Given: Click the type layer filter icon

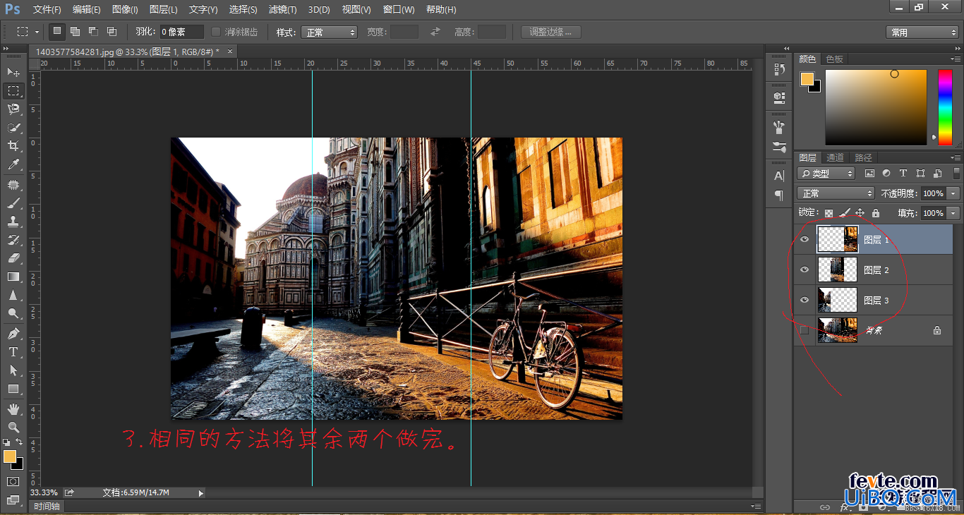Looking at the screenshot, I should 903,174.
